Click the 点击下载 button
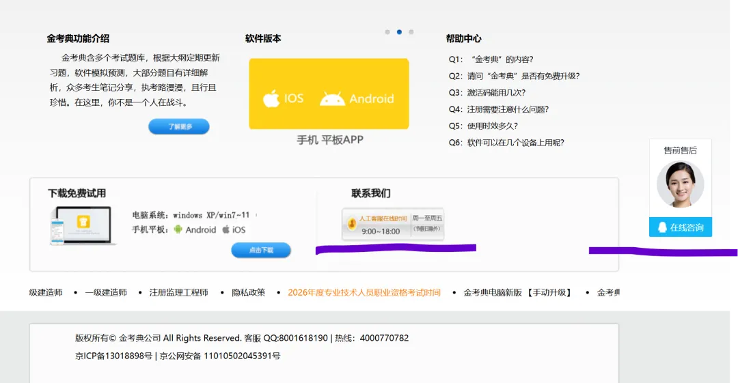738x383 pixels. point(261,251)
